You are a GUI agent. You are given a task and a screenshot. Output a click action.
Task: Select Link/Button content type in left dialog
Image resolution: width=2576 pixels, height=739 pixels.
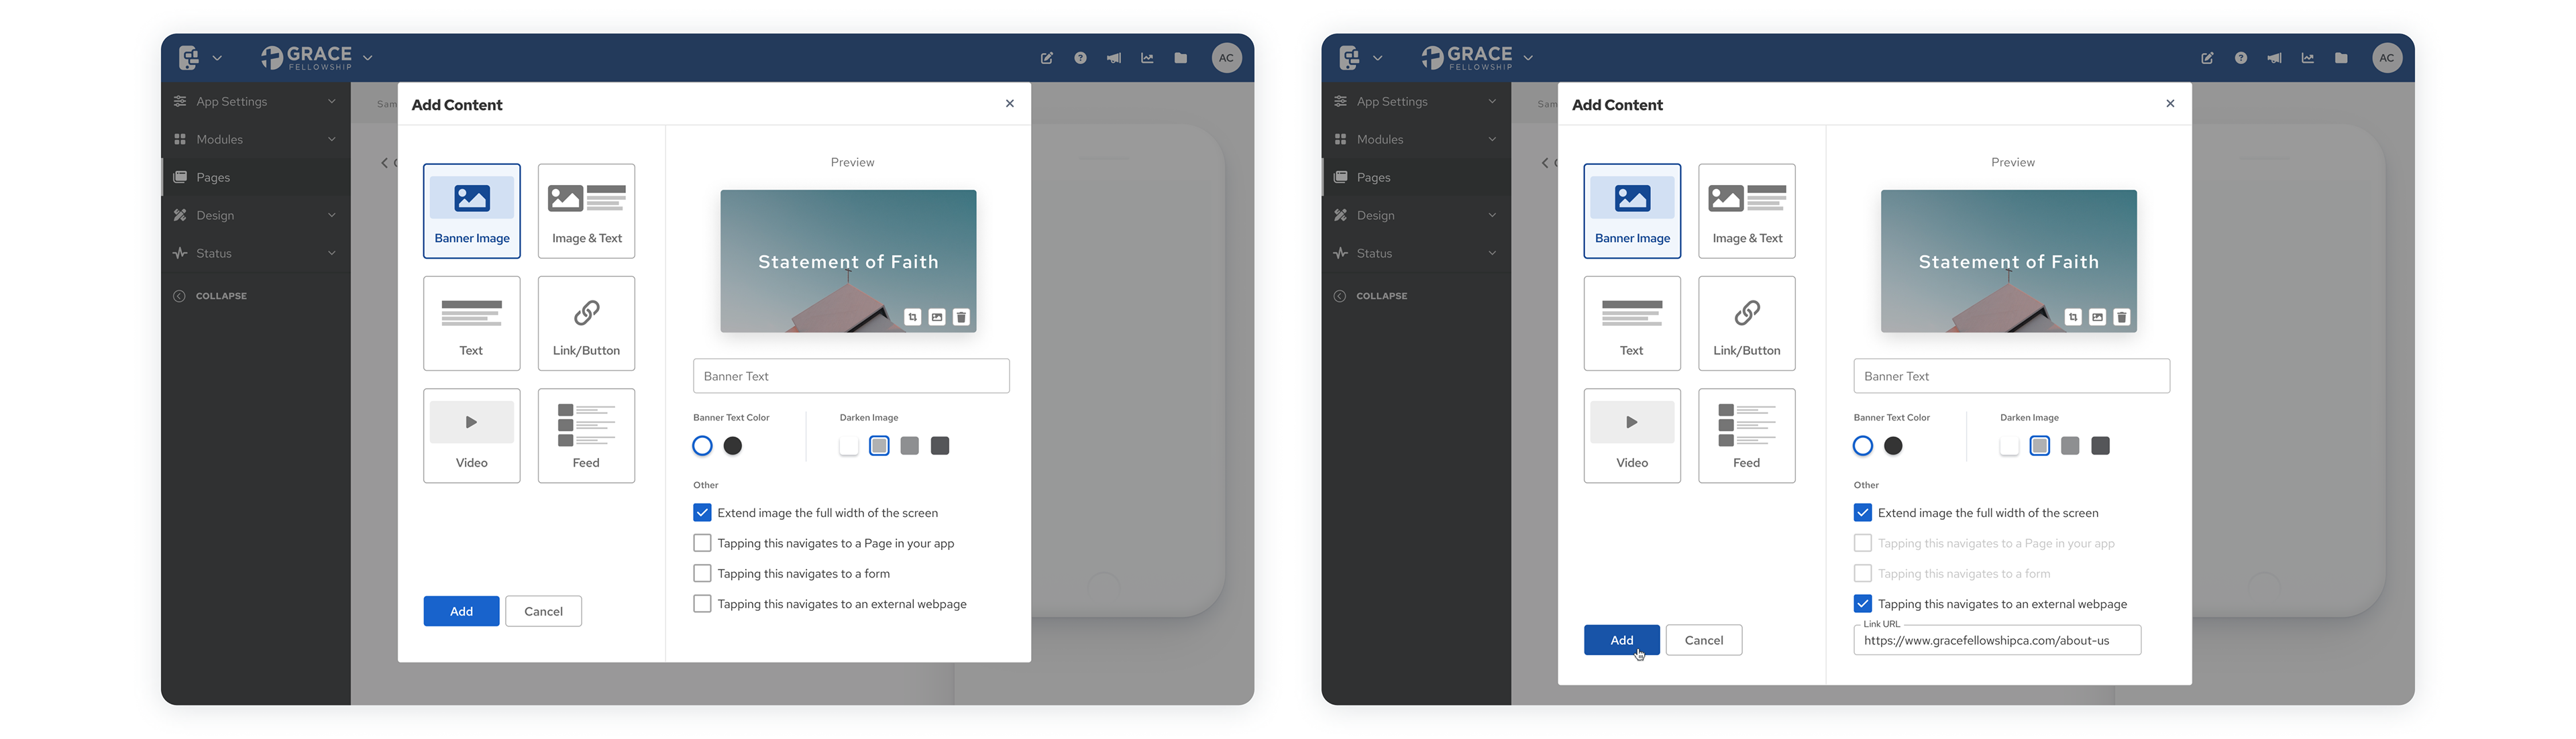[586, 323]
